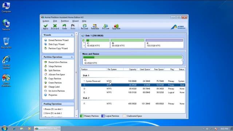The width and height of the screenshot is (233, 131).
Task: Click the Reload toolbar icon
Action: point(84,27)
